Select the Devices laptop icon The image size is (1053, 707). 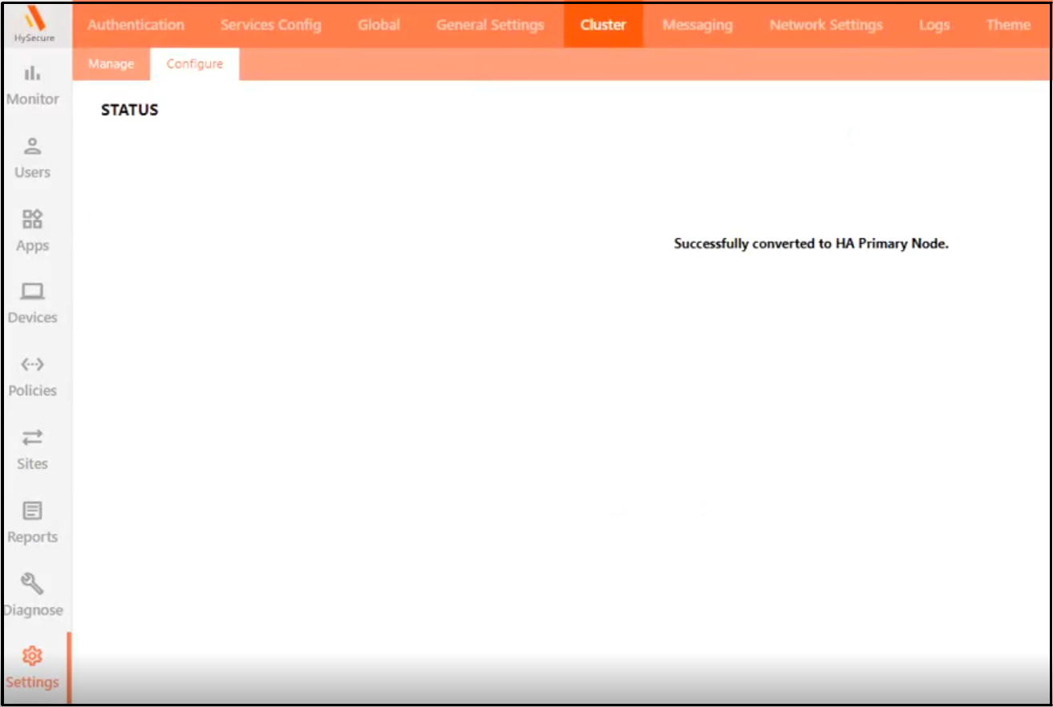(32, 292)
